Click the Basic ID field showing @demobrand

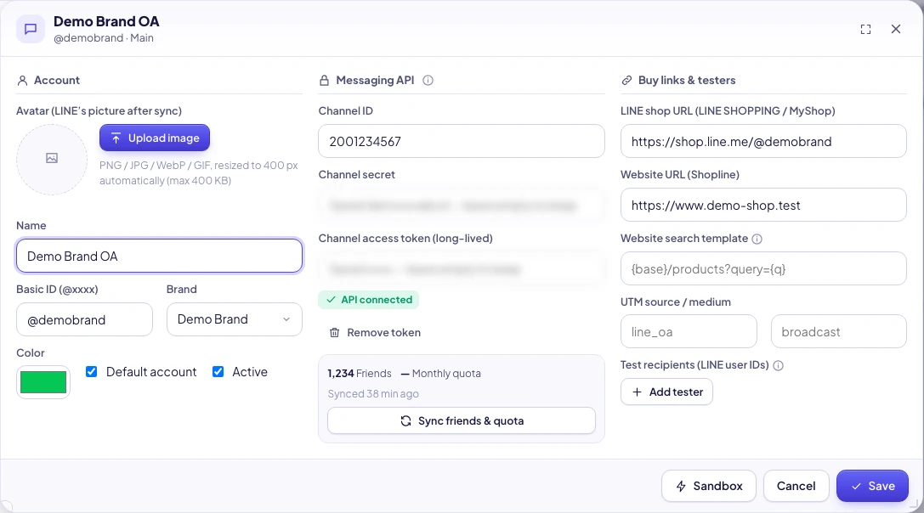pyautogui.click(x=84, y=319)
